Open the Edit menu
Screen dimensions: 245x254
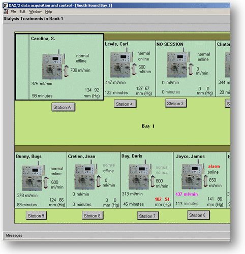[22, 12]
